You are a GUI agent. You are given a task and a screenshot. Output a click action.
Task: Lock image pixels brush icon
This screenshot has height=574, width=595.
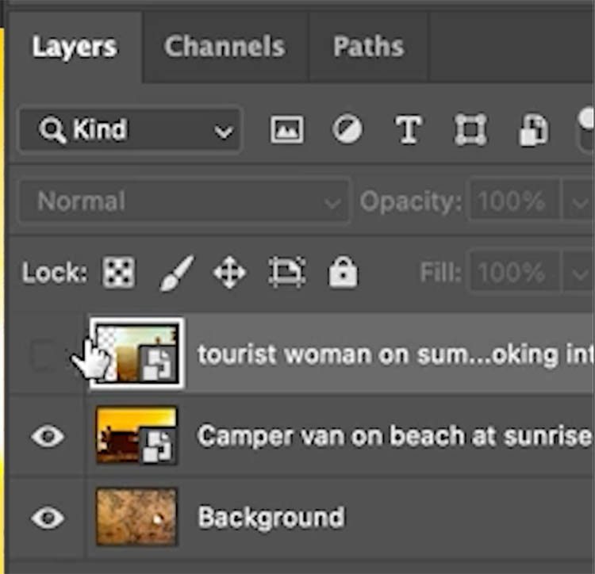point(176,274)
